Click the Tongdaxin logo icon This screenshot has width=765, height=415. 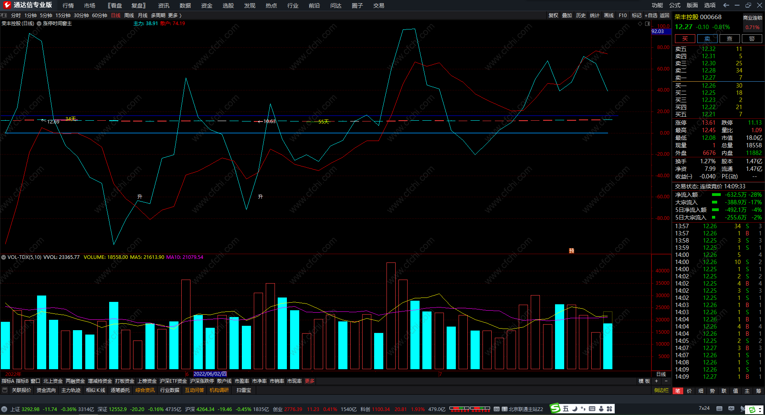(x=7, y=5)
